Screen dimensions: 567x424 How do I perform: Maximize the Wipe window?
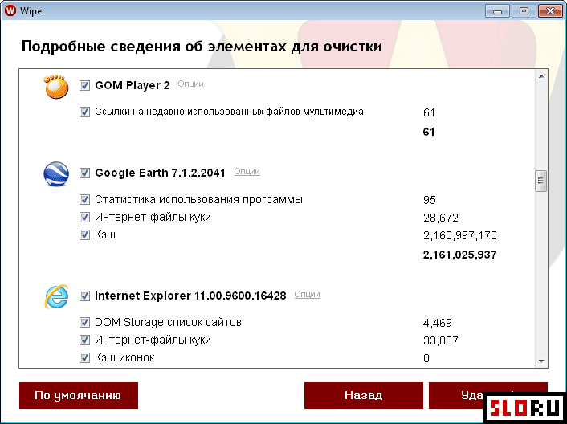click(x=524, y=11)
